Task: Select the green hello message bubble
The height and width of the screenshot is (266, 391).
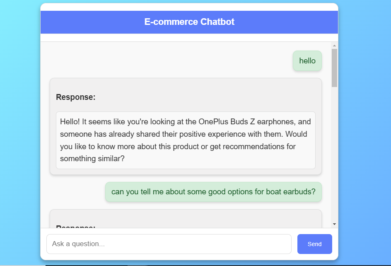Action: (307, 61)
